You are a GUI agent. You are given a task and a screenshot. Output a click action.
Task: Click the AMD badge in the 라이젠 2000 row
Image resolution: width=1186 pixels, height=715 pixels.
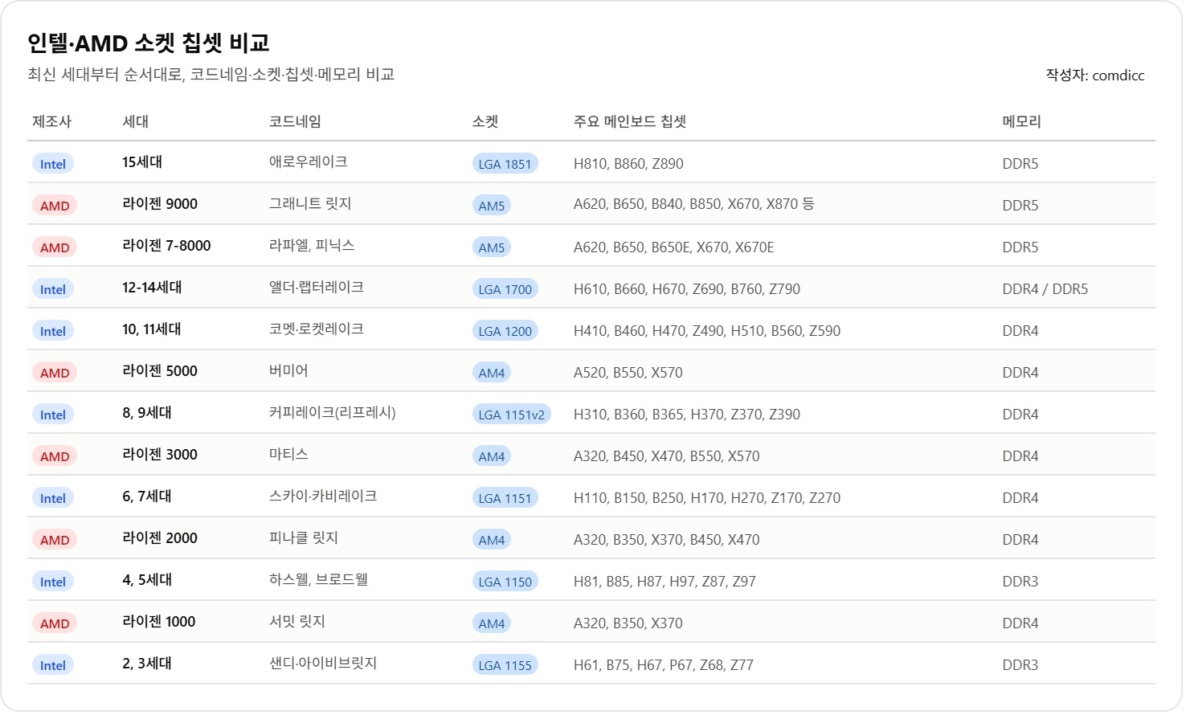(x=55, y=540)
